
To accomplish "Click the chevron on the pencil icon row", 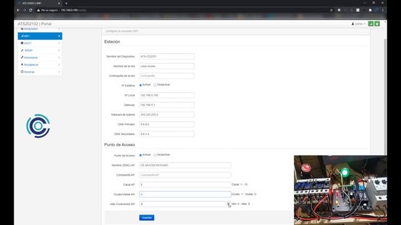I will (59, 50).
